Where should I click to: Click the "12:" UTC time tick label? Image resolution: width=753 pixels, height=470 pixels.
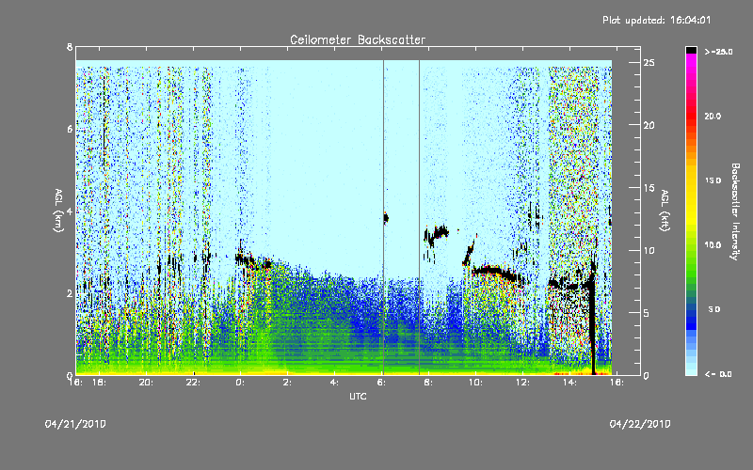click(x=522, y=383)
